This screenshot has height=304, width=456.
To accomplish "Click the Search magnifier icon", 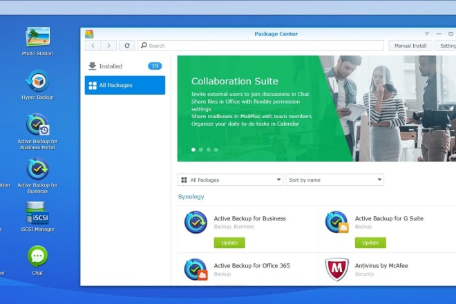I will point(144,46).
